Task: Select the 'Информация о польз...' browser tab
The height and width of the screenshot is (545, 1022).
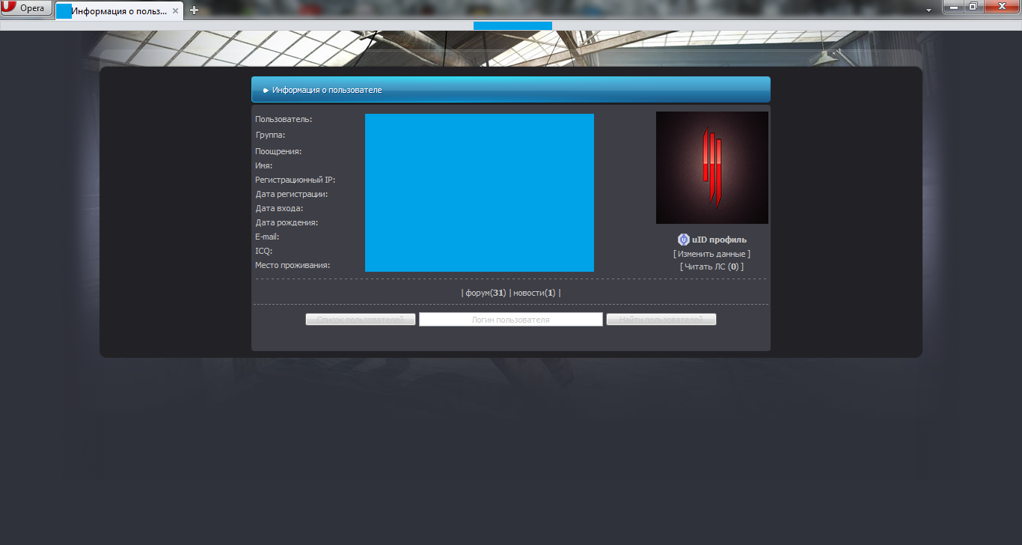Action: pos(118,11)
